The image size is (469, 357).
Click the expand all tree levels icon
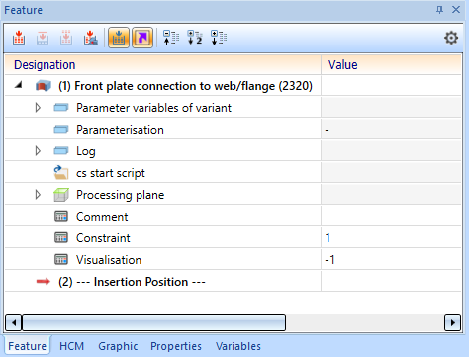coord(219,38)
